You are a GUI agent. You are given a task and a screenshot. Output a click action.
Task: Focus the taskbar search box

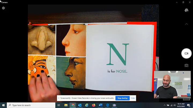click(31, 105)
